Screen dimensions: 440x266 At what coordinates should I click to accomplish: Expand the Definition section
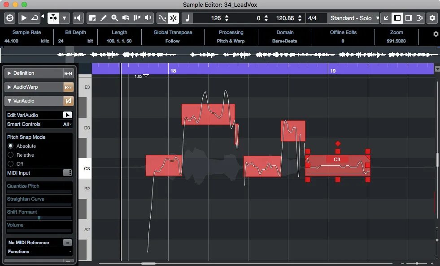point(9,73)
